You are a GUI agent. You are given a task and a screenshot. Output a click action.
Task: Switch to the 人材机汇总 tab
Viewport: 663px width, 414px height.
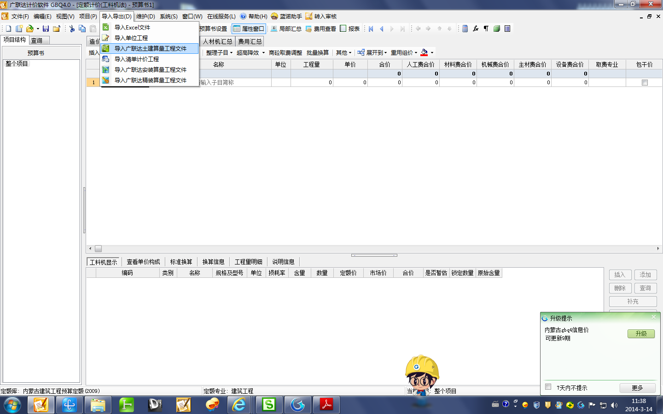click(x=217, y=41)
